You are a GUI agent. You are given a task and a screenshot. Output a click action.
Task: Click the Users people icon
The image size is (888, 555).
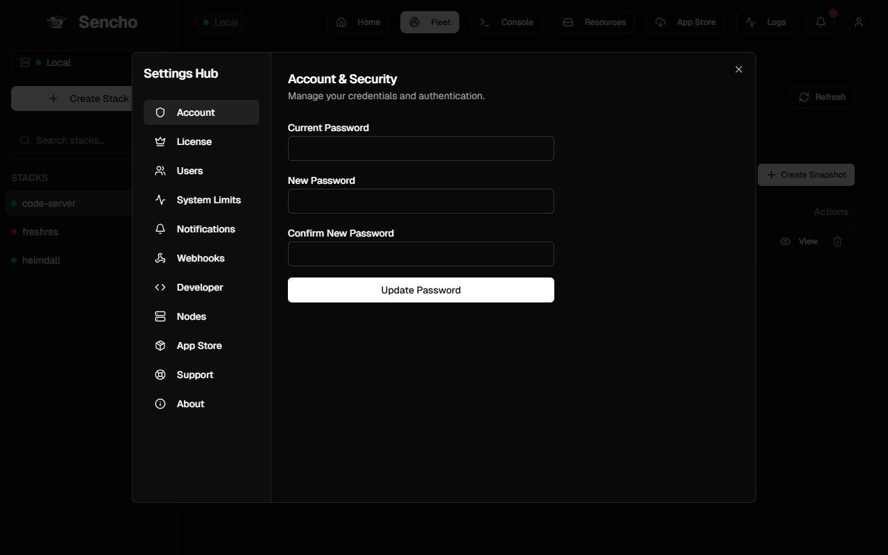point(160,171)
